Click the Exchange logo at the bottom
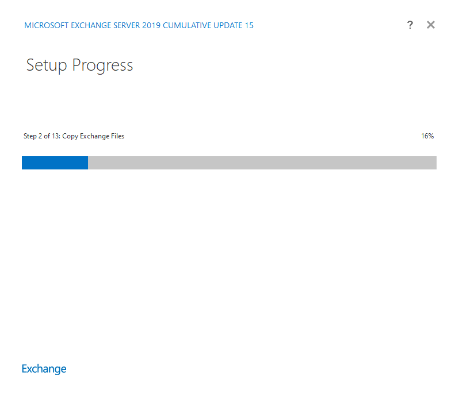This screenshot has width=455, height=394. click(x=44, y=369)
